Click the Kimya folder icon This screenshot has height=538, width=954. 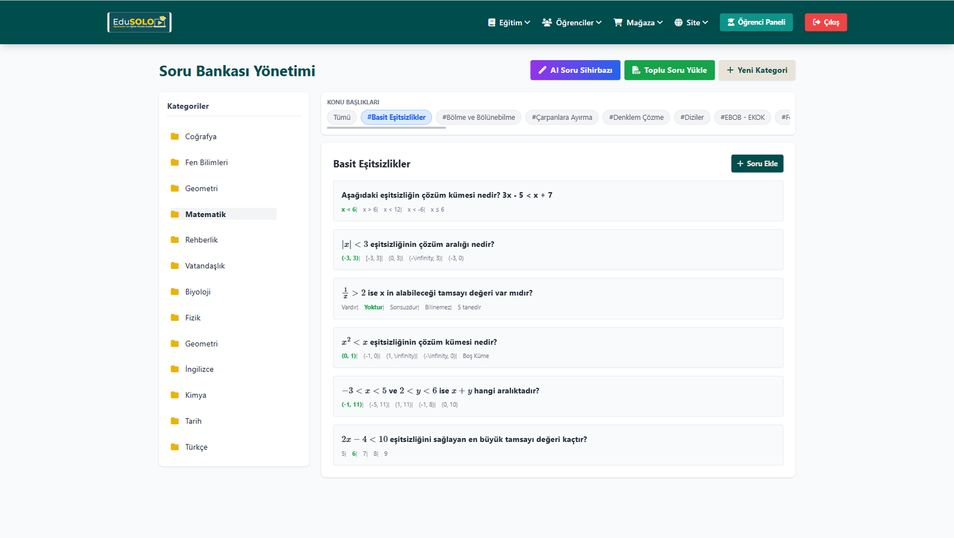pyautogui.click(x=175, y=395)
